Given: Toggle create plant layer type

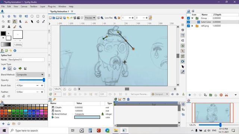Looking at the screenshot, I should (20, 68).
